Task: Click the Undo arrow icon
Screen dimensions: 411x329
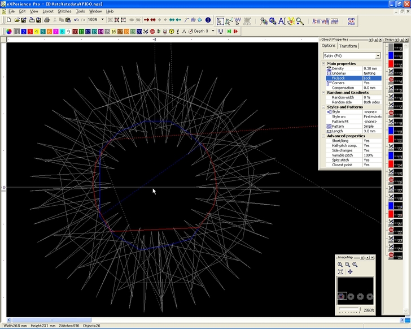Action: pyautogui.click(x=76, y=20)
